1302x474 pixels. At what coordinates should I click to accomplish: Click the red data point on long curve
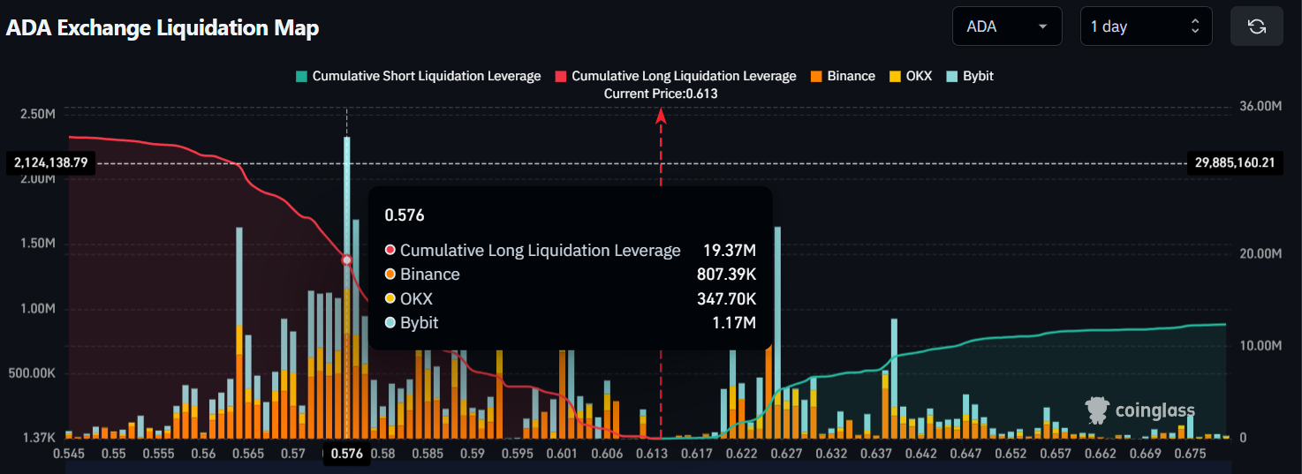click(347, 260)
